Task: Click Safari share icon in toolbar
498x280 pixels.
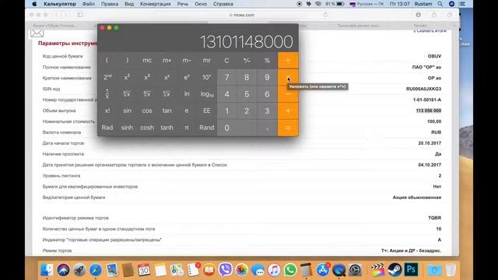Action: point(434,15)
